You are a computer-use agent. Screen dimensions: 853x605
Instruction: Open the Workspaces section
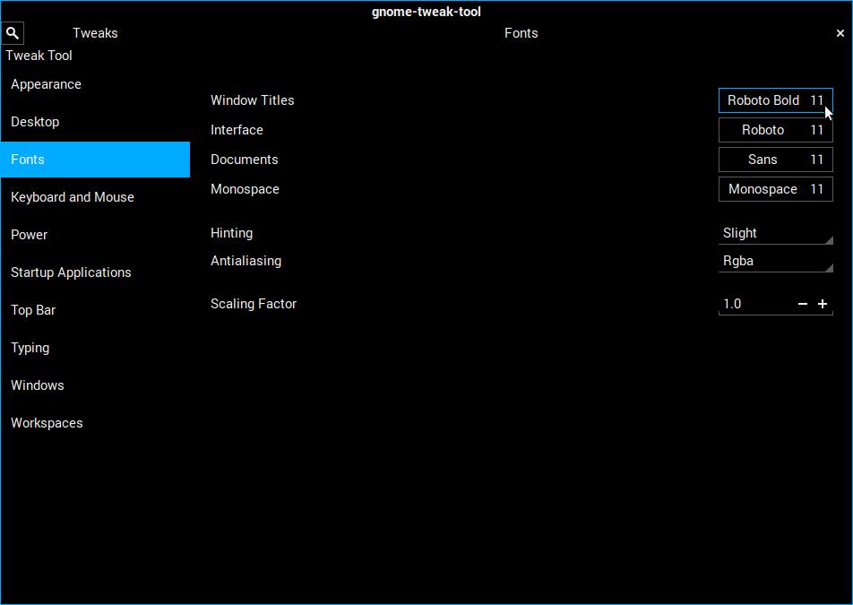47,423
